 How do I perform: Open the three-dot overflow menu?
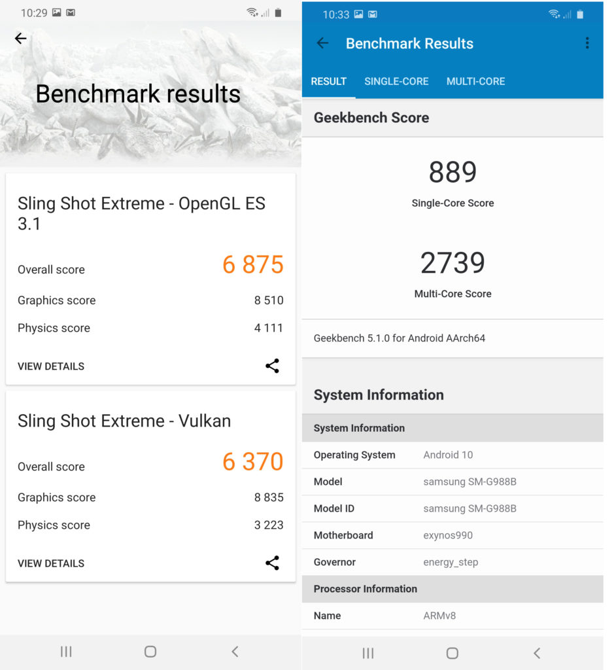(587, 43)
